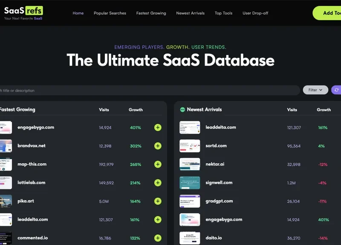Screen dimensions: 341x245
Task: Open Top Tools from the navigation
Action: coord(223,13)
